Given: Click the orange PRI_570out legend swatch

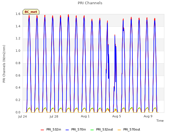Looking at the screenshot, I should [x=119, y=130].
